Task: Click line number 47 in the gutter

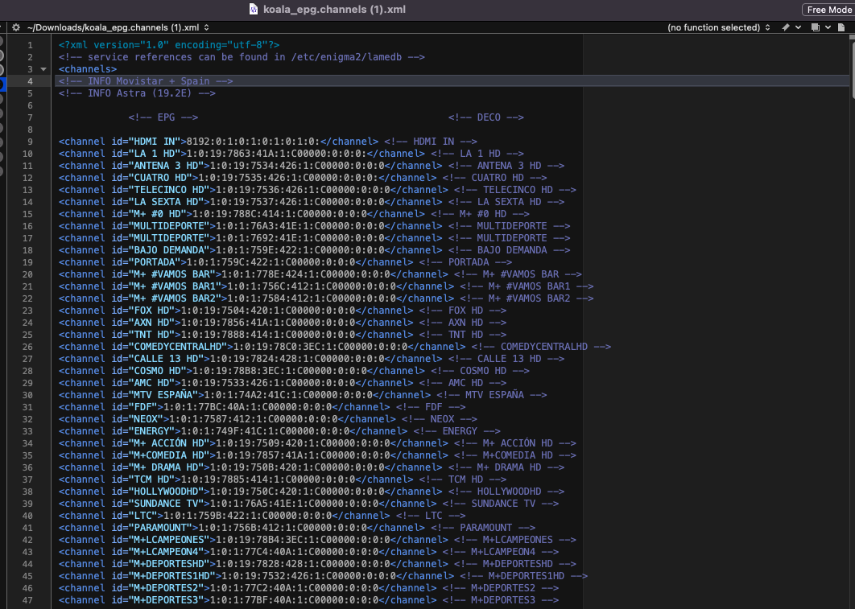Action: coord(27,600)
